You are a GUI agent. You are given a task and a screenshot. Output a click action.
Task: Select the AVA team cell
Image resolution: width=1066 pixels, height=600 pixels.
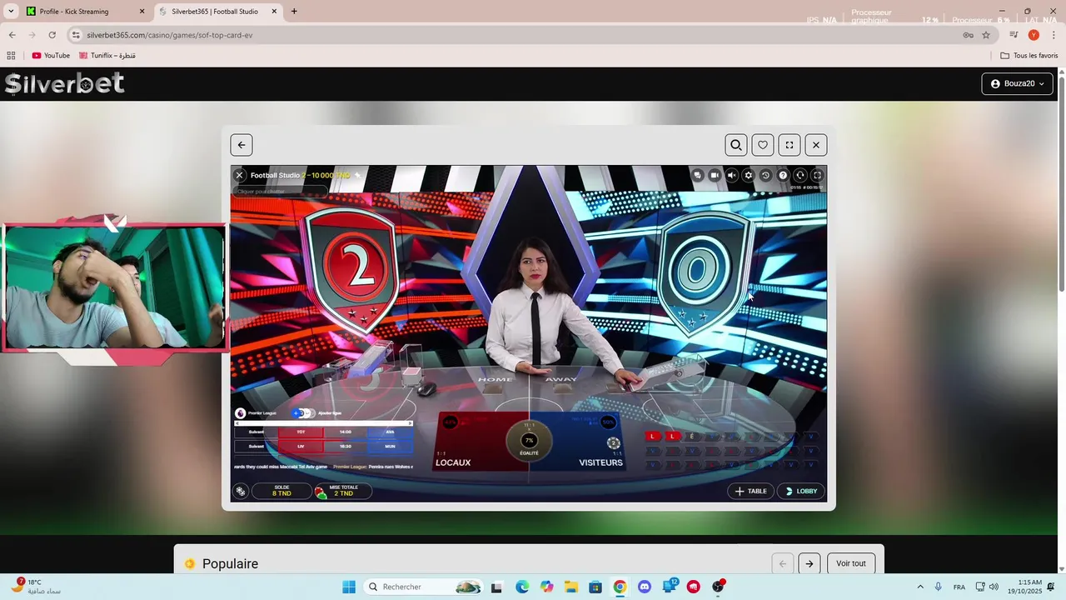click(390, 432)
